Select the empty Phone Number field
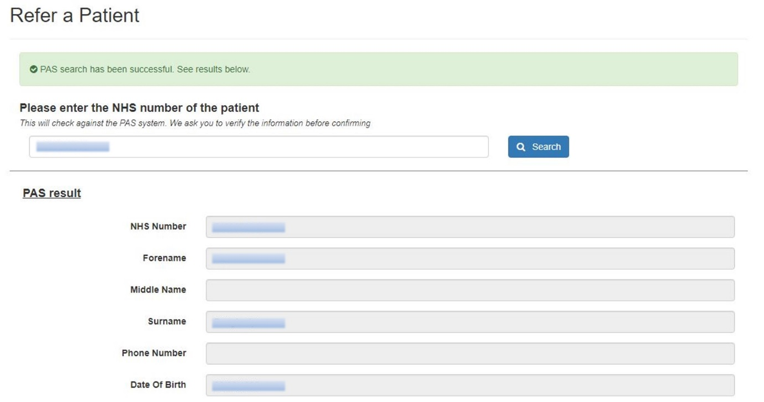This screenshot has height=402, width=764. (470, 354)
